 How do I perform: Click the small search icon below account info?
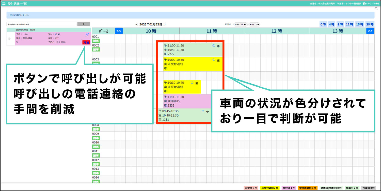[x=376, y=8]
